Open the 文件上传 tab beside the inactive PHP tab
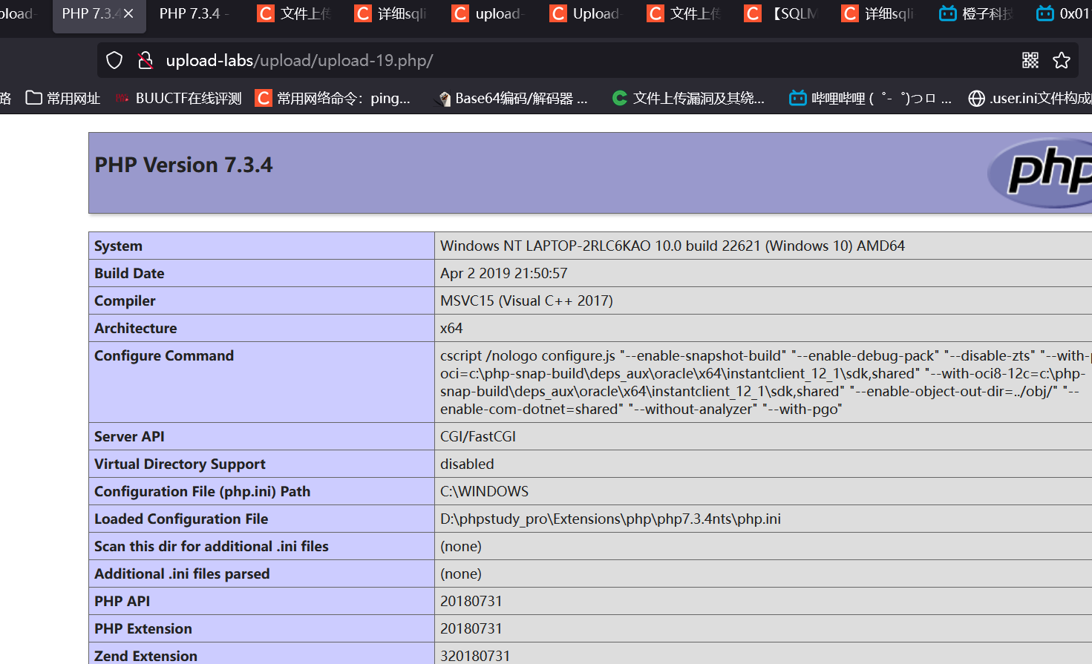The height and width of the screenshot is (664, 1092). click(x=295, y=13)
